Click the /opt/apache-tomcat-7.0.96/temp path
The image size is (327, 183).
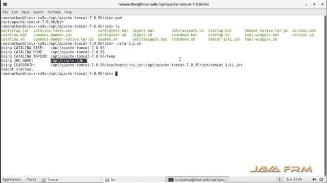pyautogui.click(x=83, y=56)
